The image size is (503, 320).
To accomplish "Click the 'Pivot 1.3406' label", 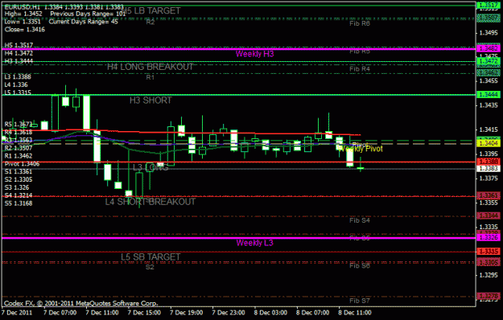I will click(x=22, y=164).
